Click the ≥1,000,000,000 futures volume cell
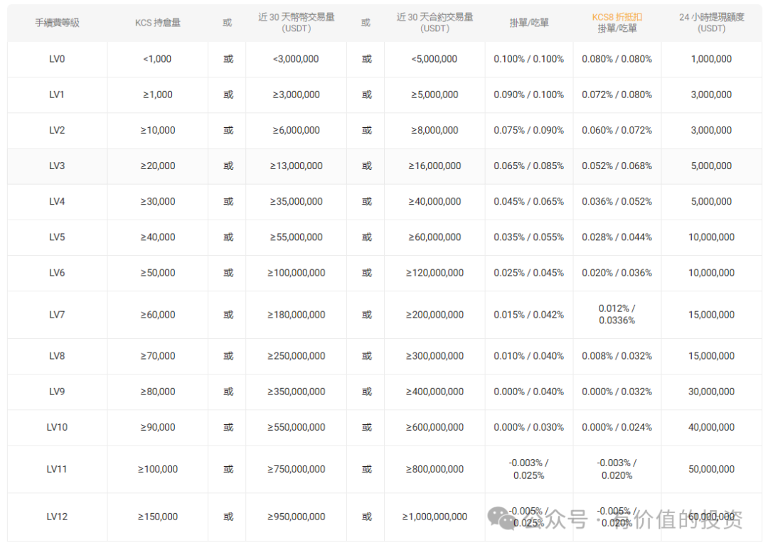Screen dimensions: 768x550 435,517
